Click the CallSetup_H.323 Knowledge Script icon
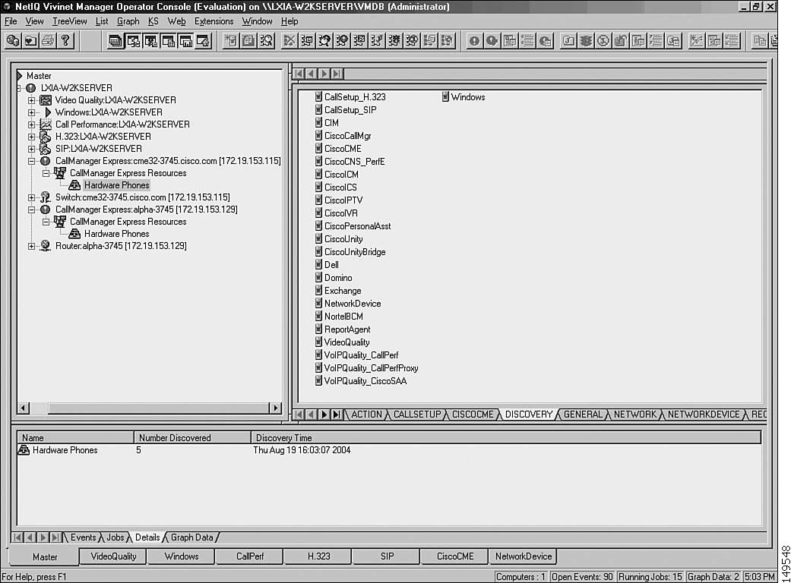Viewport: 791px width, 583px height. point(318,96)
